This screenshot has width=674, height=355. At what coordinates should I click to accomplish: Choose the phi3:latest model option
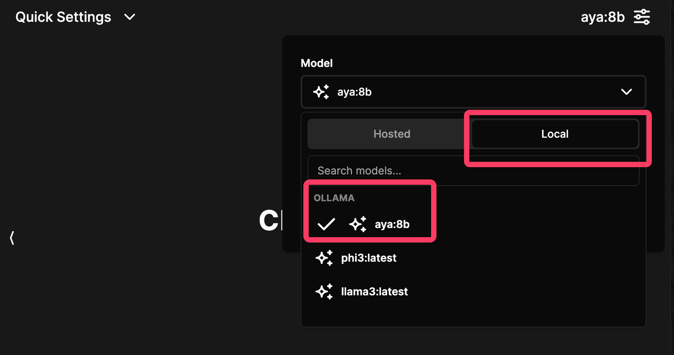tap(369, 258)
